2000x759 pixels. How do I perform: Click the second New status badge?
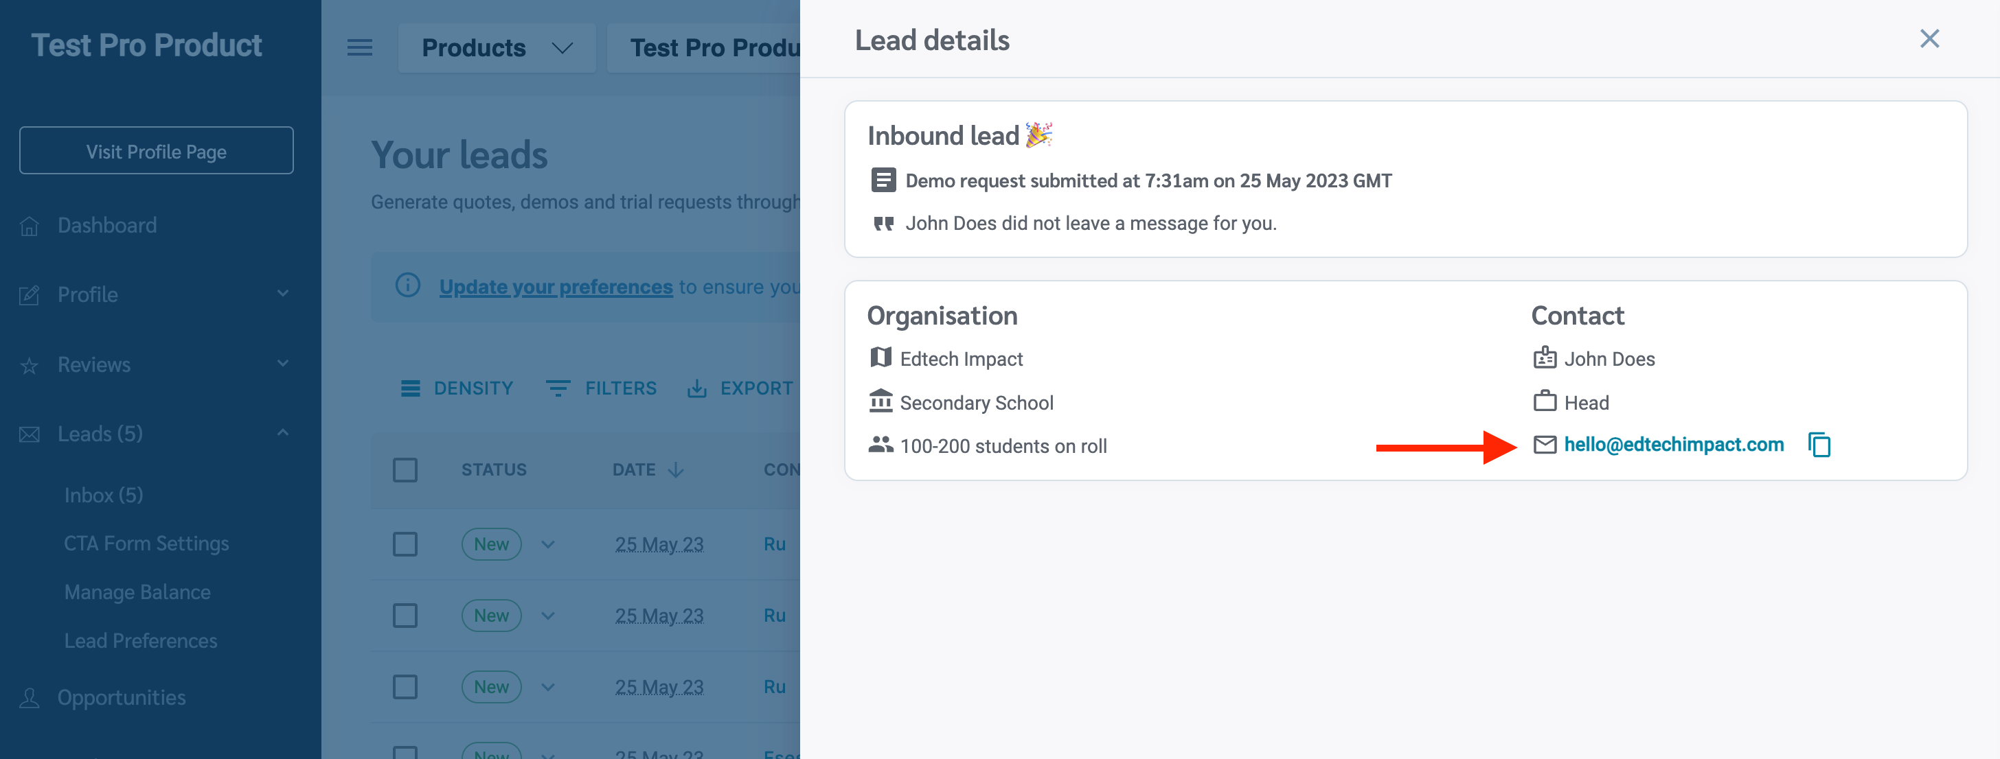[x=492, y=616]
